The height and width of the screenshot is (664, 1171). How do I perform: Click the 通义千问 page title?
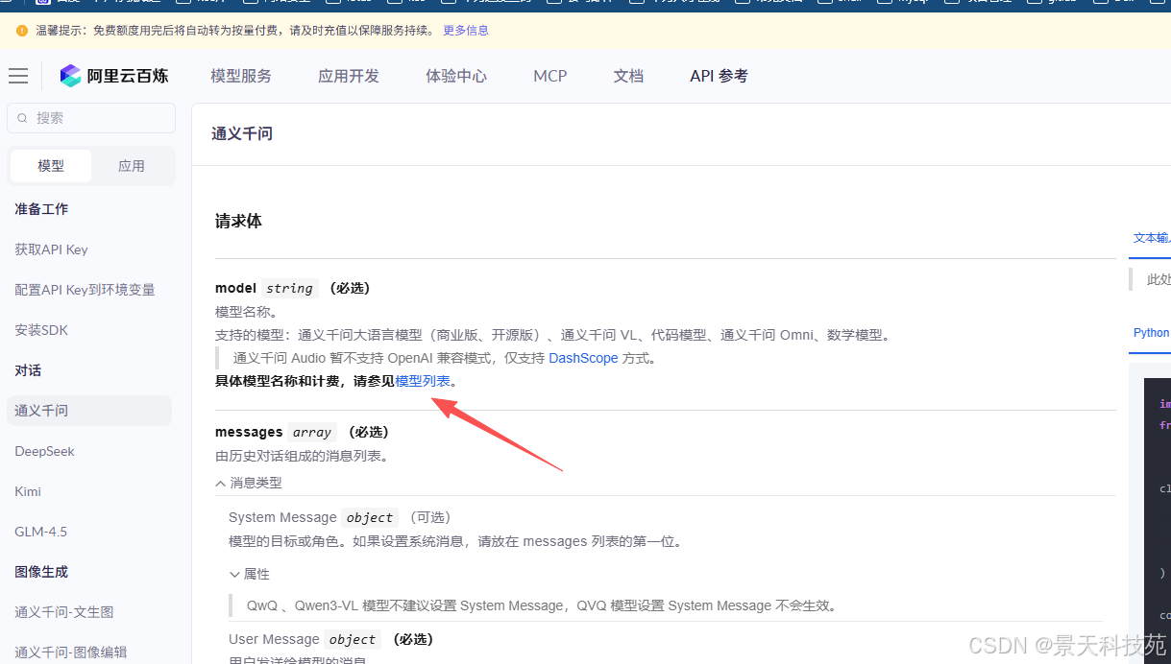(242, 133)
